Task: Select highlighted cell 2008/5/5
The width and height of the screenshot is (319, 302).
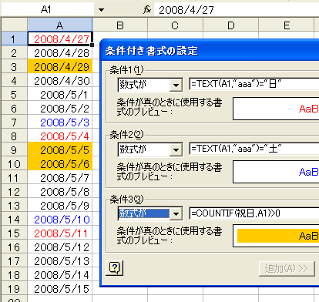Action: 59,150
